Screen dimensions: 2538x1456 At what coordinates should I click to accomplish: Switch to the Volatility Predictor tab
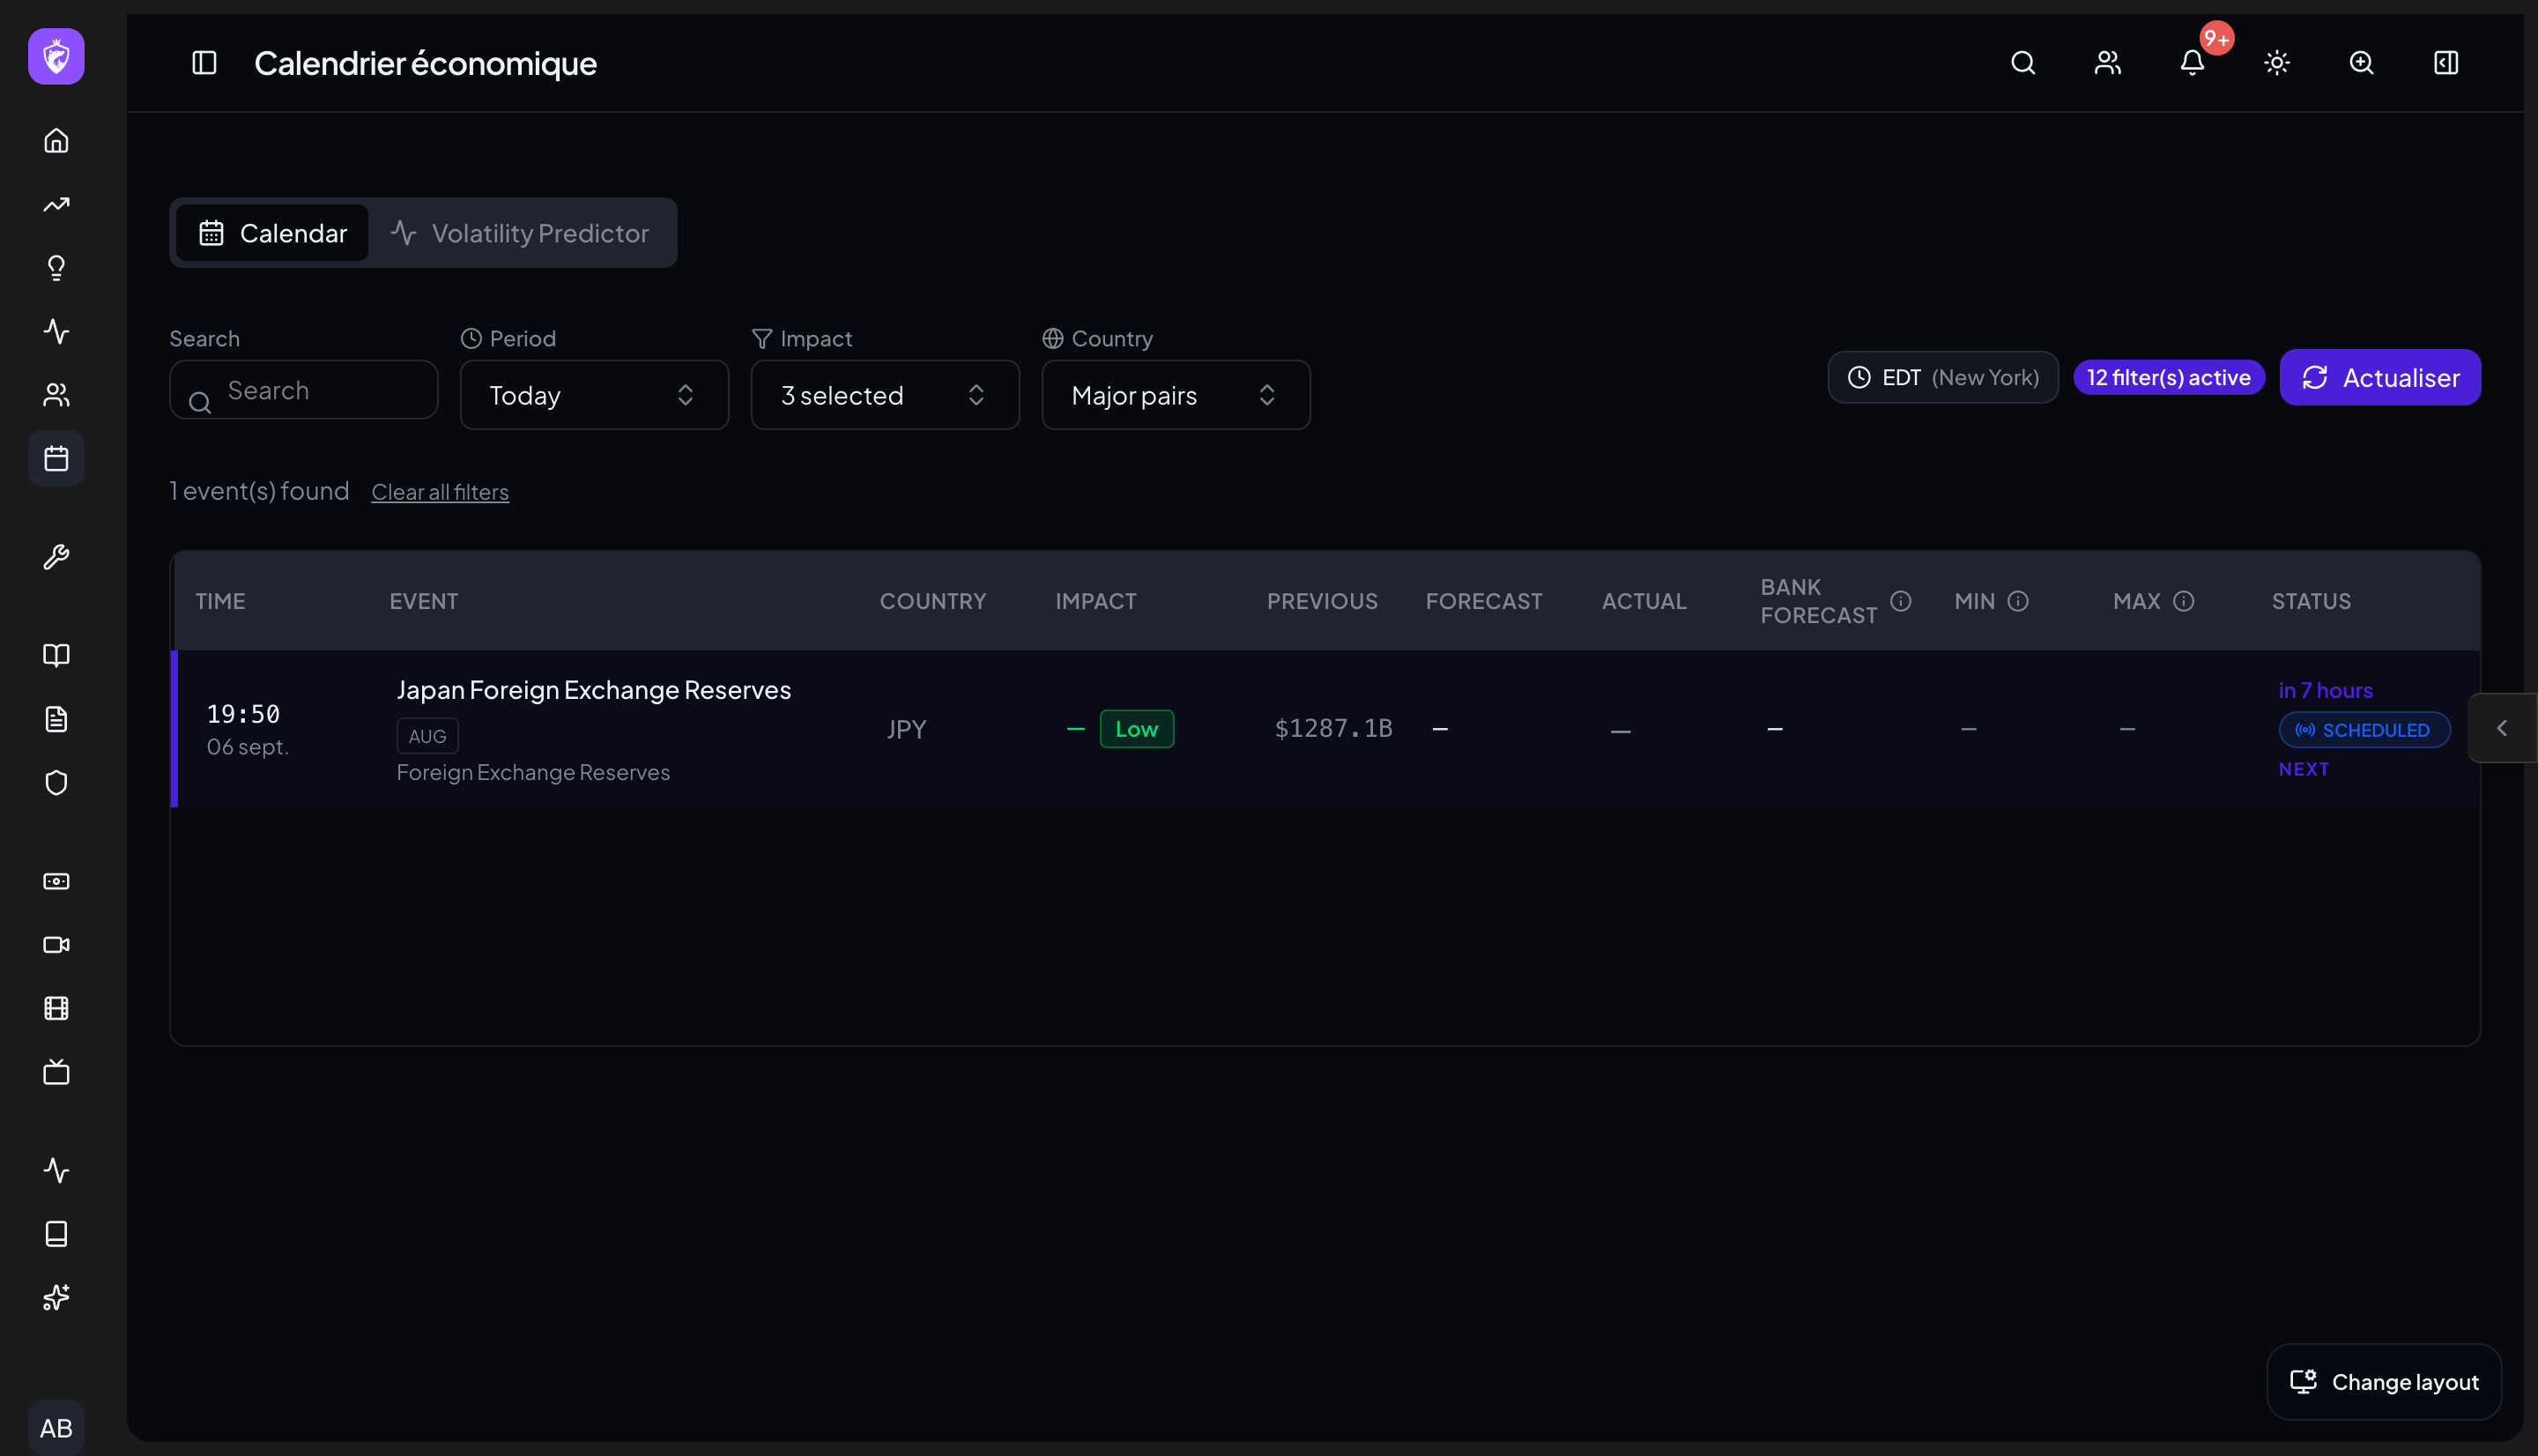[520, 233]
